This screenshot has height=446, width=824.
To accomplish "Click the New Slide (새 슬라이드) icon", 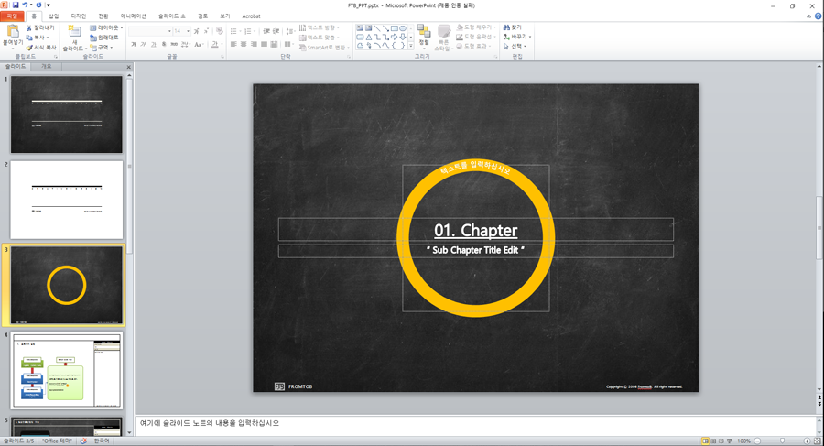I will (x=74, y=33).
